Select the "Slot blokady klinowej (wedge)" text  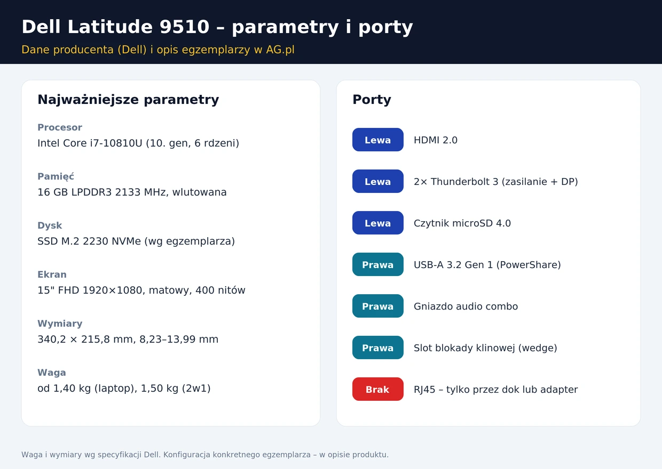point(485,348)
